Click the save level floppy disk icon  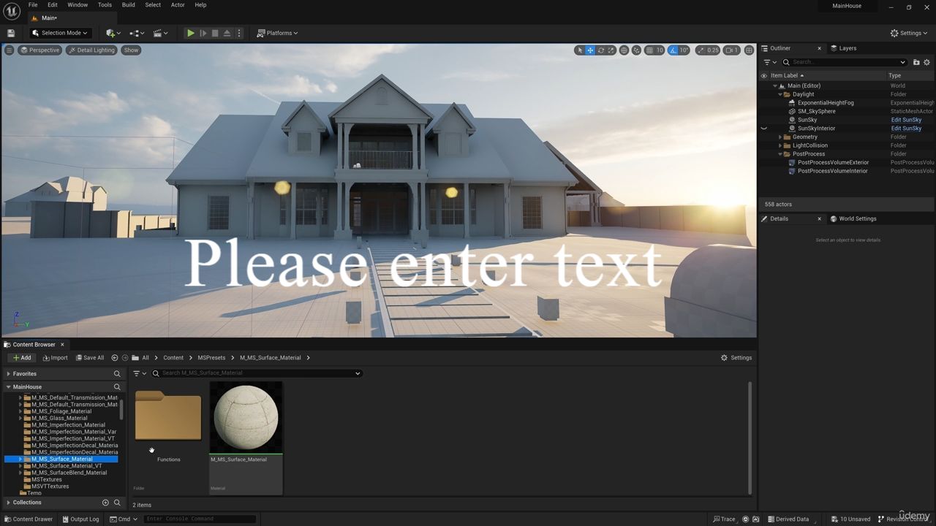pos(11,33)
